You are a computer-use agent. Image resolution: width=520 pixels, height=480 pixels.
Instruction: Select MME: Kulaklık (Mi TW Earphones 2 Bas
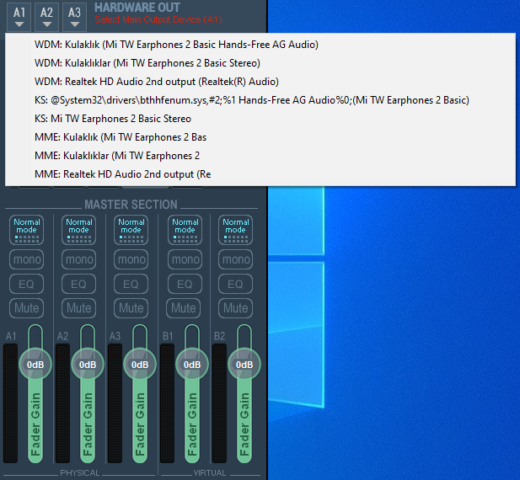(260, 137)
